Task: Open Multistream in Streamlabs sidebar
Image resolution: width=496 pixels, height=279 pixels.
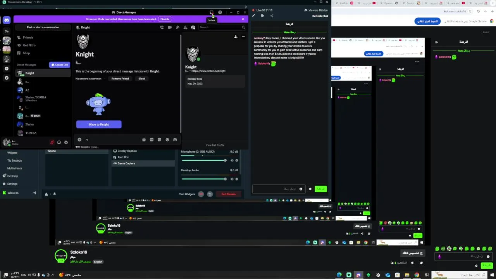Action: [x=15, y=169]
